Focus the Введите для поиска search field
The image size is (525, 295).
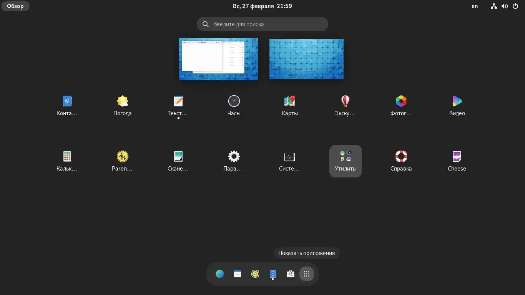coord(262,24)
